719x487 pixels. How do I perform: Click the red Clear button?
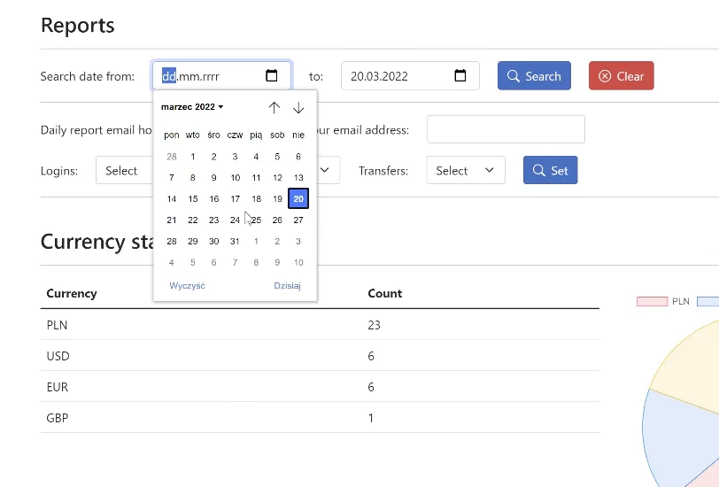(x=622, y=75)
